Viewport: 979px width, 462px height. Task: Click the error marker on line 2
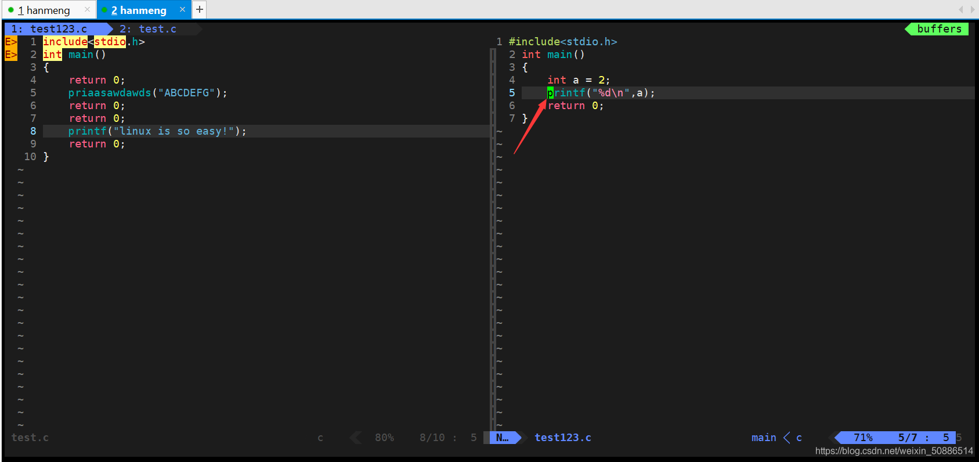11,55
